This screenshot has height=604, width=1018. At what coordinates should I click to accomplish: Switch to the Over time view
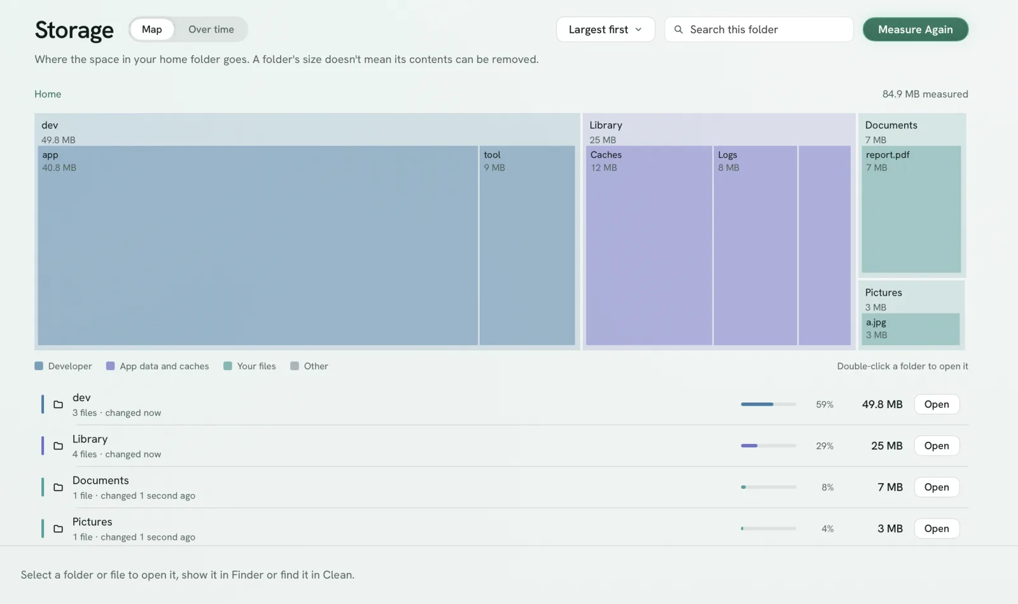pyautogui.click(x=211, y=29)
